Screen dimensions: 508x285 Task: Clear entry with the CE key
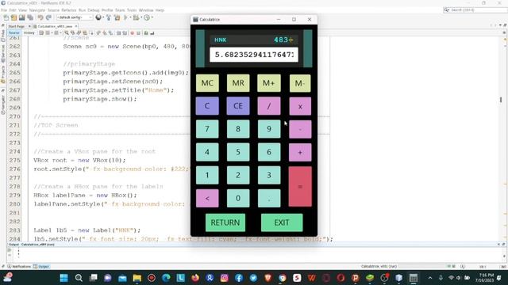[x=238, y=106]
